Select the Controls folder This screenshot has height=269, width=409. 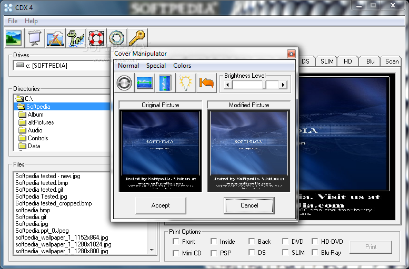click(38, 138)
